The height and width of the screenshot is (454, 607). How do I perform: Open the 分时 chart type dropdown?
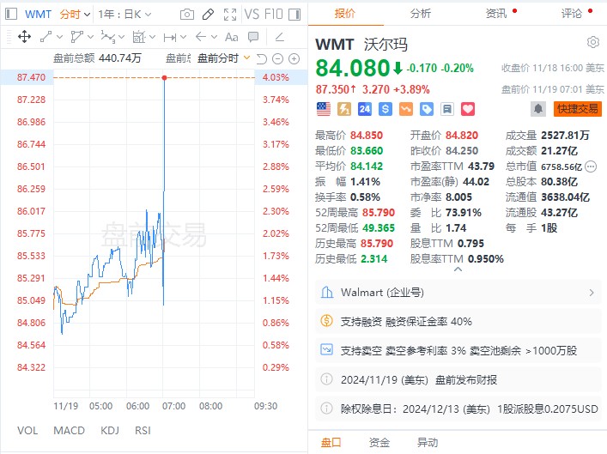[75, 15]
